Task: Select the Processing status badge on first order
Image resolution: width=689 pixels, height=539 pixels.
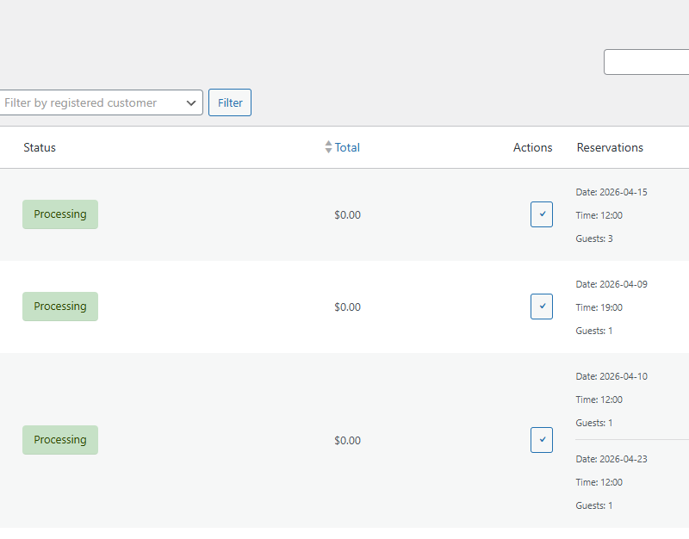Action: tap(59, 214)
